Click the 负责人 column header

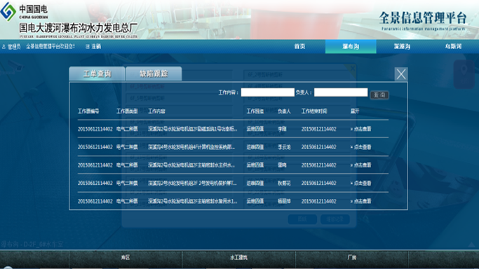(x=284, y=111)
